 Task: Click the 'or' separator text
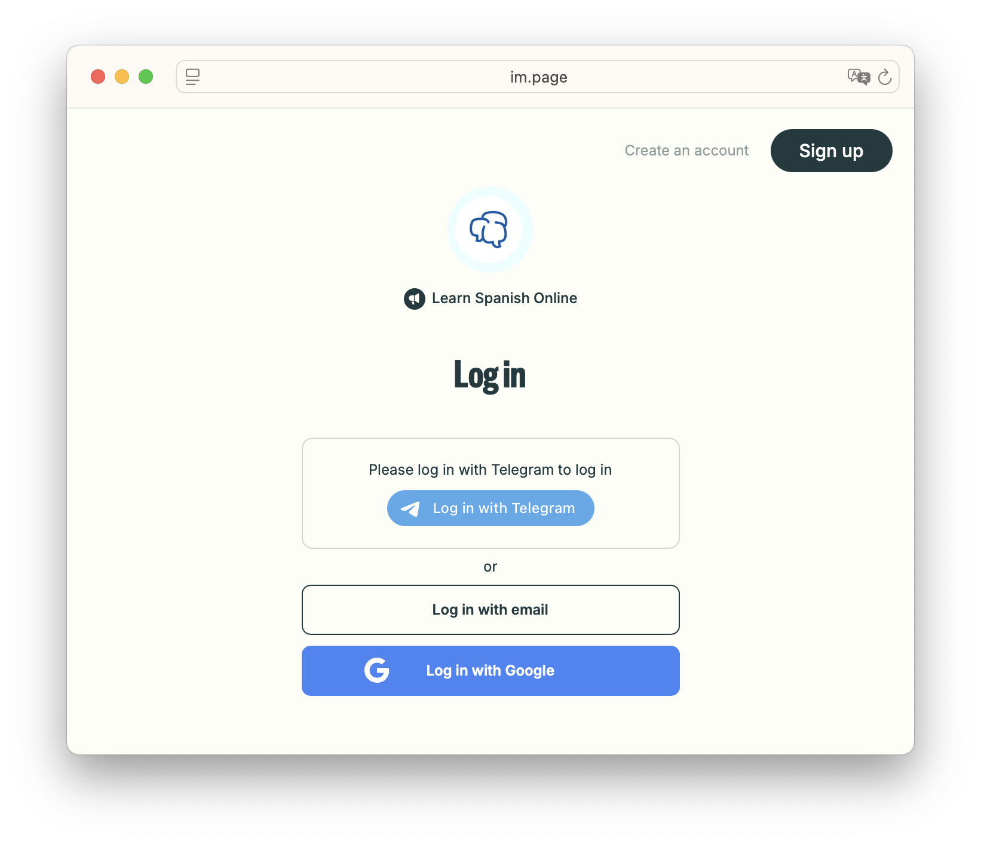tap(490, 567)
